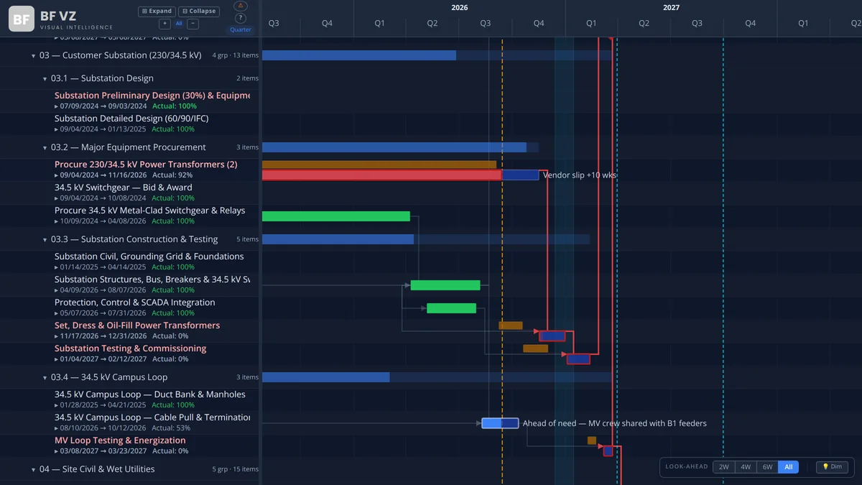This screenshot has height=485, width=862.
Task: Click green Metal-Clad Switchgear Gantt bar
Action: (x=336, y=216)
